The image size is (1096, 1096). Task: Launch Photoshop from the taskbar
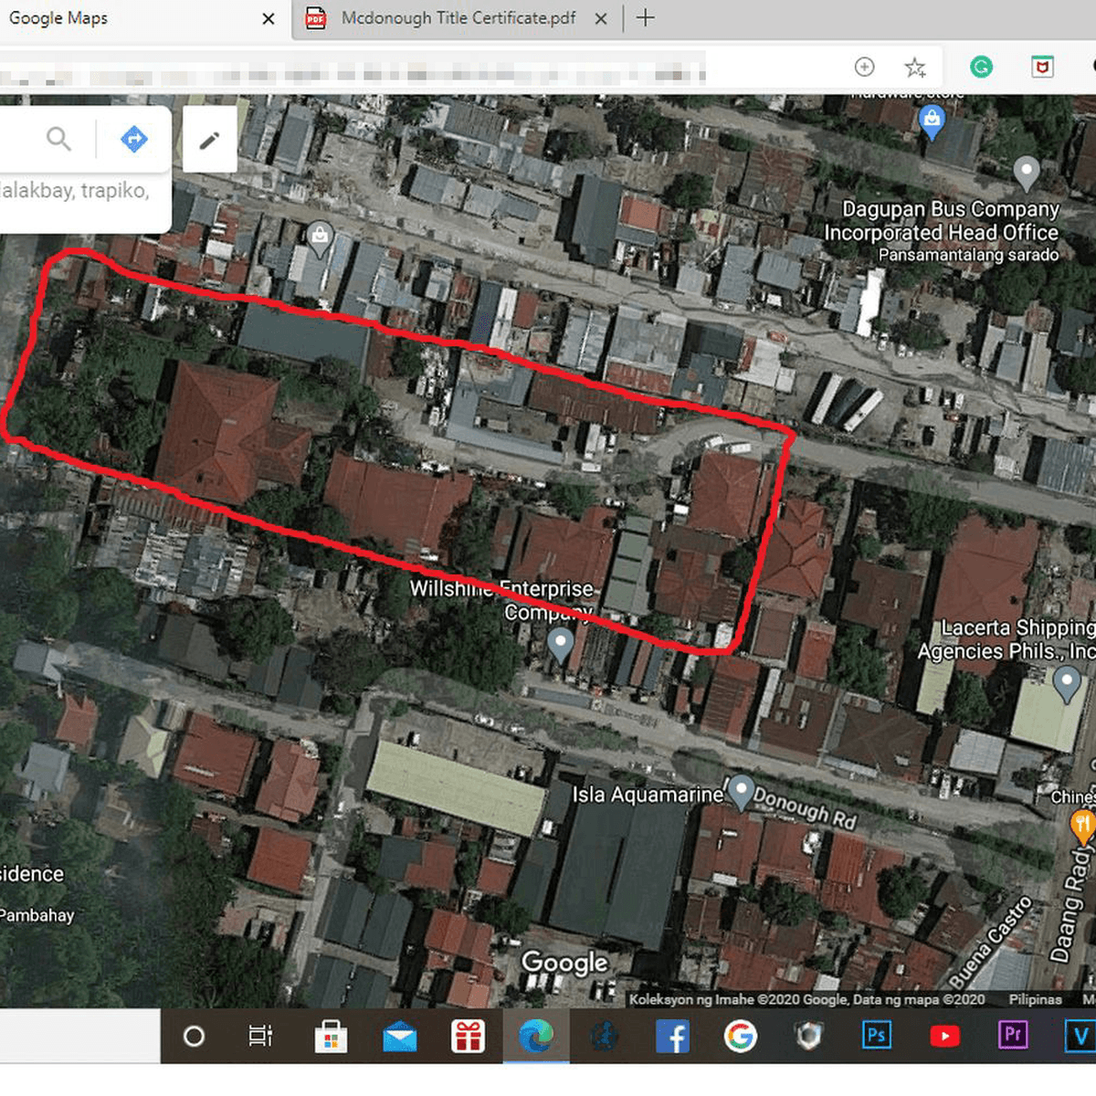876,1036
